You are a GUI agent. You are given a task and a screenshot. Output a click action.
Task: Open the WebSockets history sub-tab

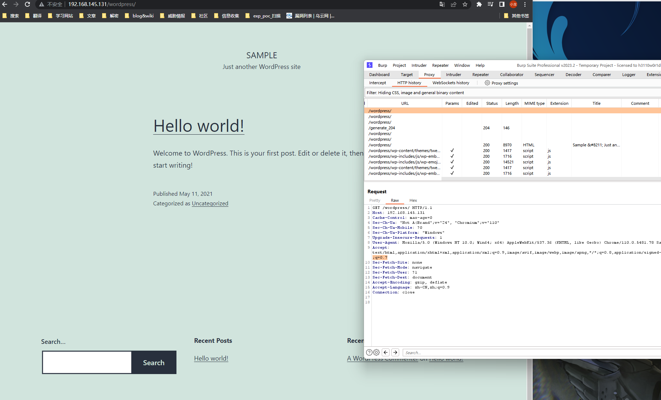click(451, 83)
